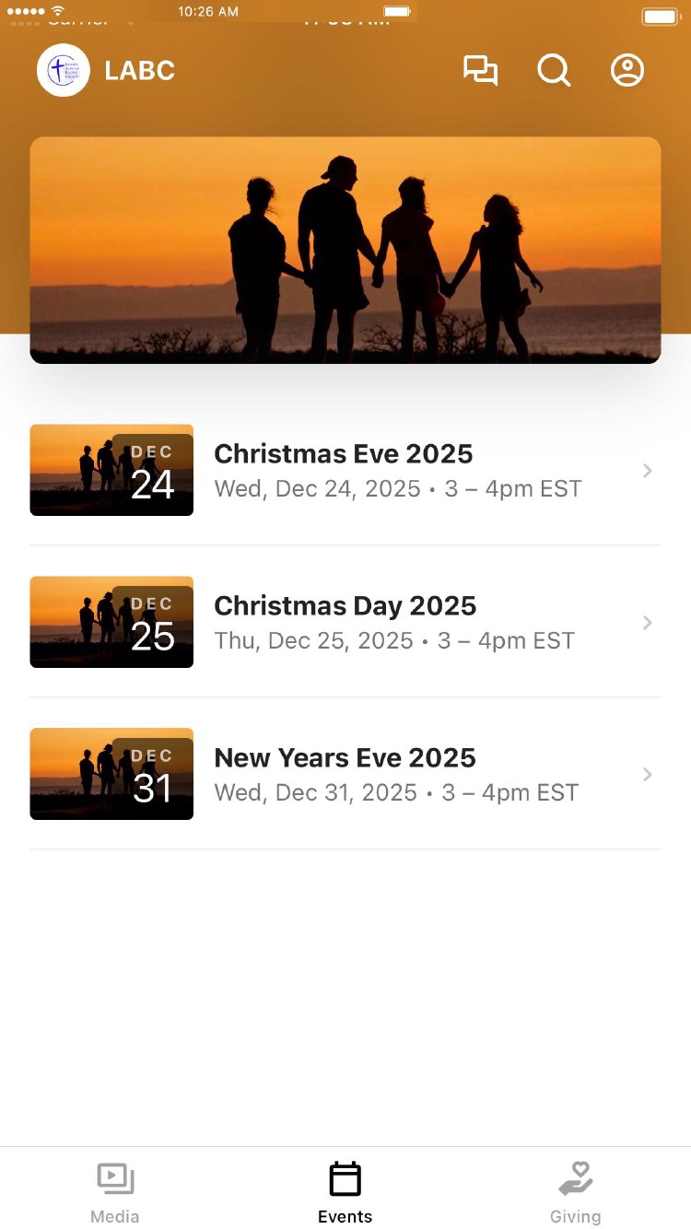Tap the Giving heart-hand icon
This screenshot has width=691, height=1229.
(576, 1179)
